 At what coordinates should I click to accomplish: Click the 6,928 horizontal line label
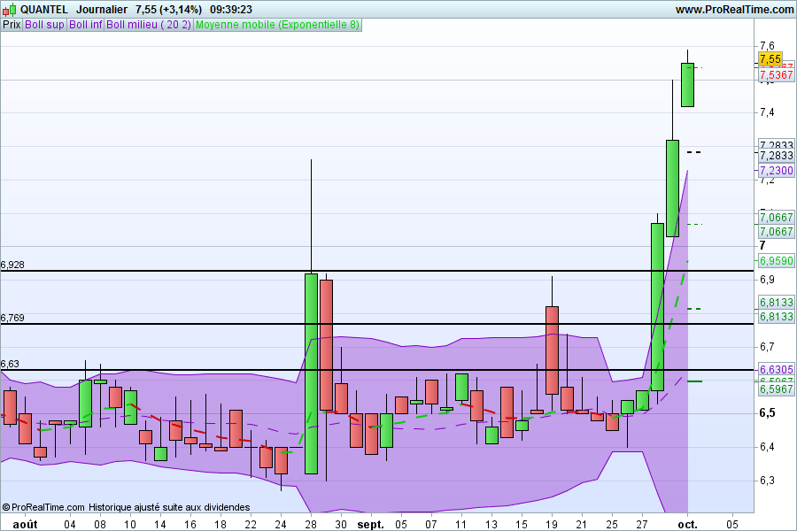coord(12,265)
